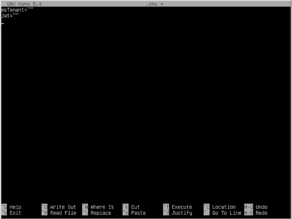Screen dimensions: 292x219
Task: Click the ^U Paste shortcut
Action: [134, 213]
